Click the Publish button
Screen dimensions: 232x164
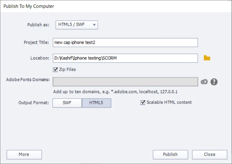(x=171, y=155)
